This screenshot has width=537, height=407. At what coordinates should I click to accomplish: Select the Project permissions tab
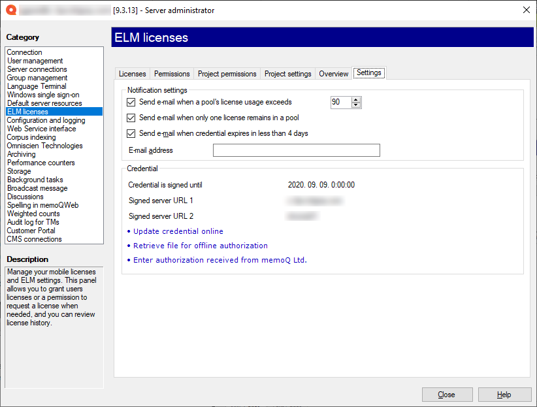(227, 73)
